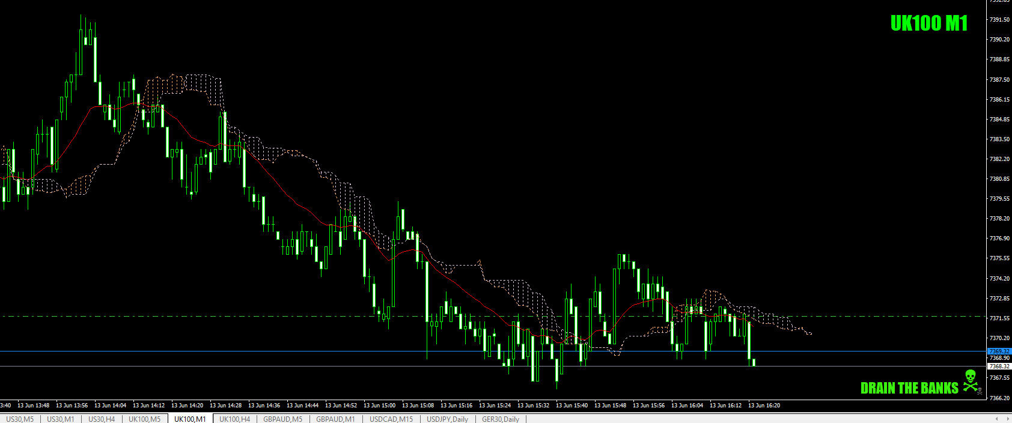Click the 7366.20 value on price axis

[x=999, y=398]
